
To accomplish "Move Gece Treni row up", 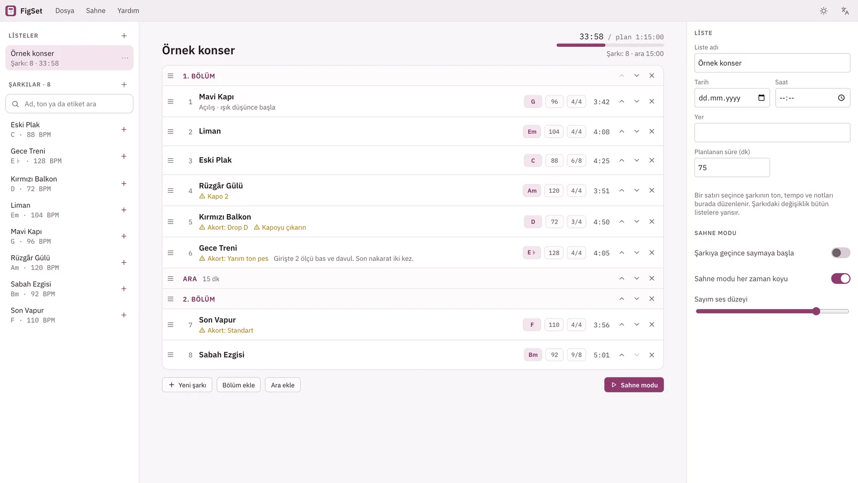I will [622, 253].
